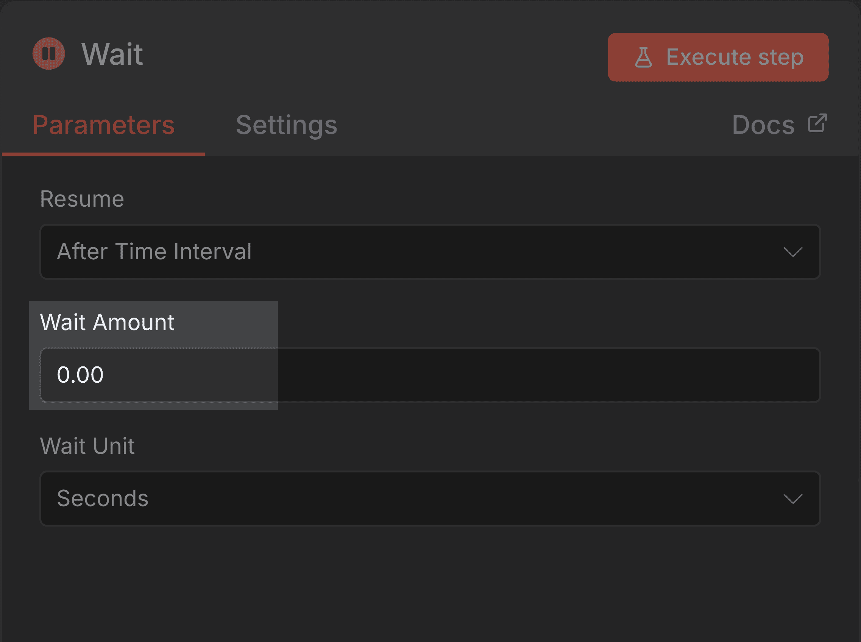The image size is (861, 642).
Task: Click the chevron on the Resume dropdown
Action: tap(793, 252)
